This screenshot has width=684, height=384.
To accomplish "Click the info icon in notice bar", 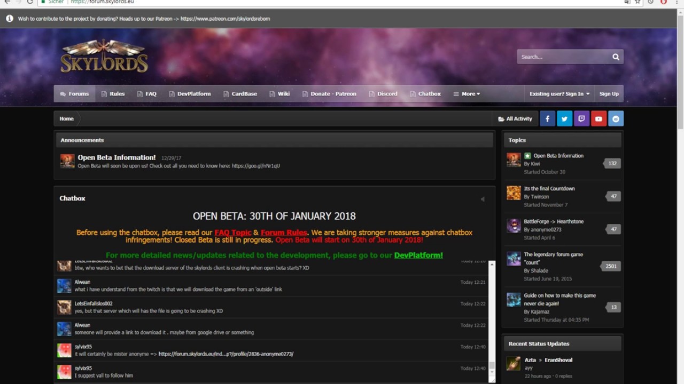I will point(10,18).
